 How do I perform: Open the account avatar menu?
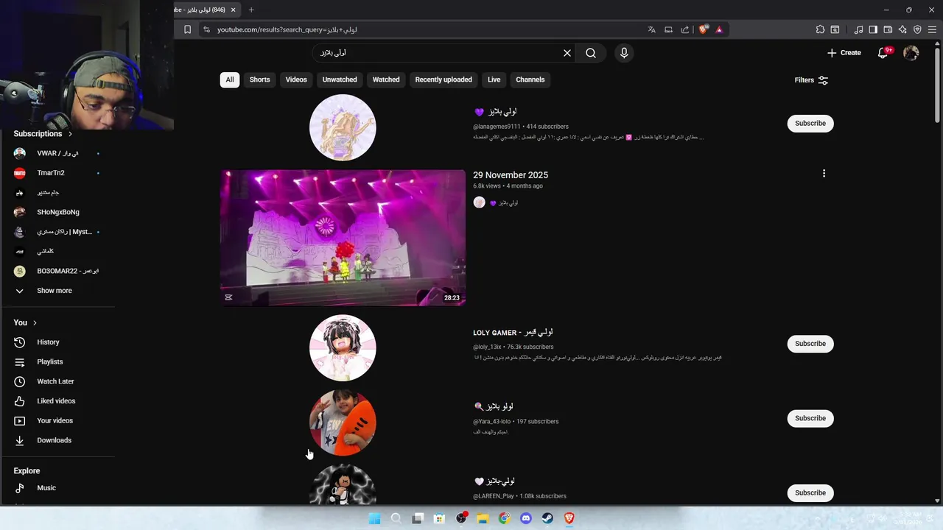point(911,53)
